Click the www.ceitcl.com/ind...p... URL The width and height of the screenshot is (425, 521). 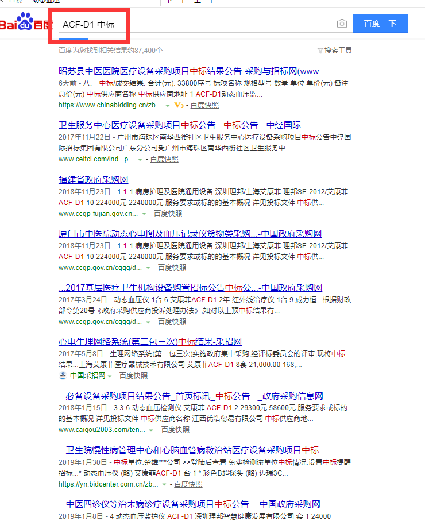point(96,159)
